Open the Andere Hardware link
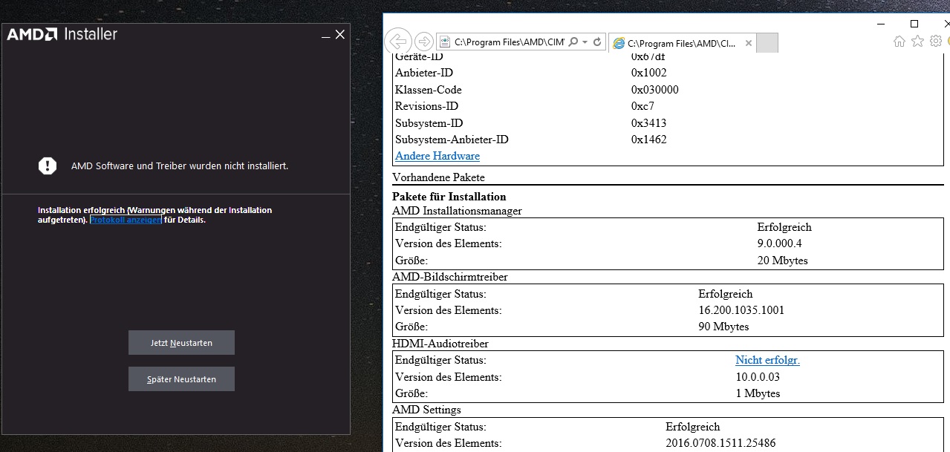This screenshot has width=950, height=452. (x=437, y=156)
